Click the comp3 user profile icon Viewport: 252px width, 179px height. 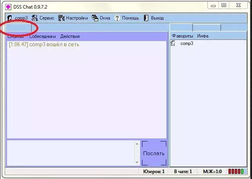coord(10,18)
